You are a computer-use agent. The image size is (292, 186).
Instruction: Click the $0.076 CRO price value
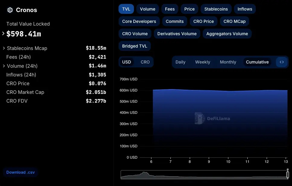(x=97, y=83)
